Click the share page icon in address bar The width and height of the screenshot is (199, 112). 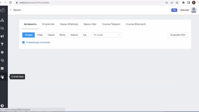172,2
